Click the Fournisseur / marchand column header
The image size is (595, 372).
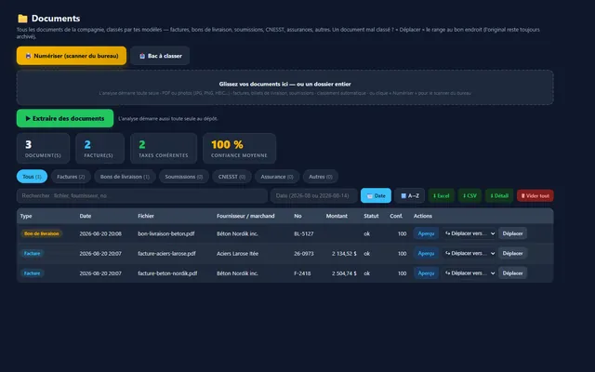click(x=245, y=216)
